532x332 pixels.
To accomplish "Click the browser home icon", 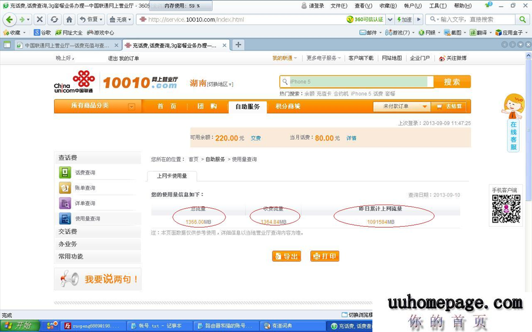I will [69, 19].
